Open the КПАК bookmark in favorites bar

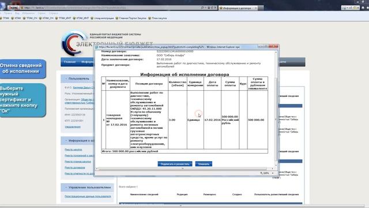click(16, 18)
